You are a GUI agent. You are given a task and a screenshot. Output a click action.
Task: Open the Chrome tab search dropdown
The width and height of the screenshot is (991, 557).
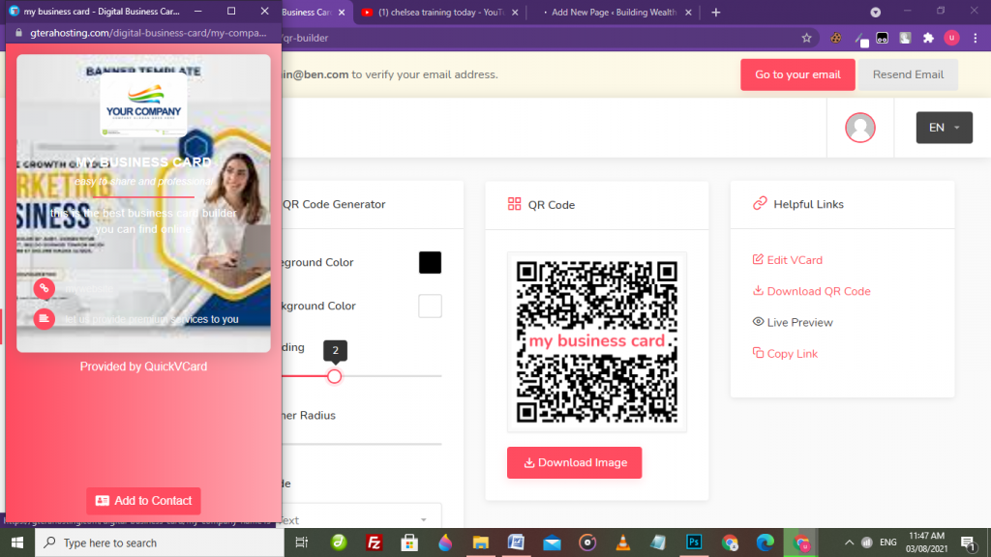point(875,12)
